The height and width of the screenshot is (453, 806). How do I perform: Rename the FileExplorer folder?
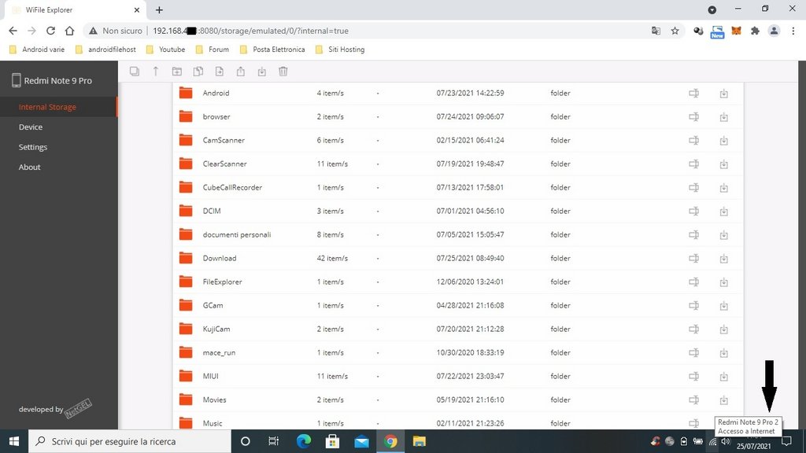point(694,282)
